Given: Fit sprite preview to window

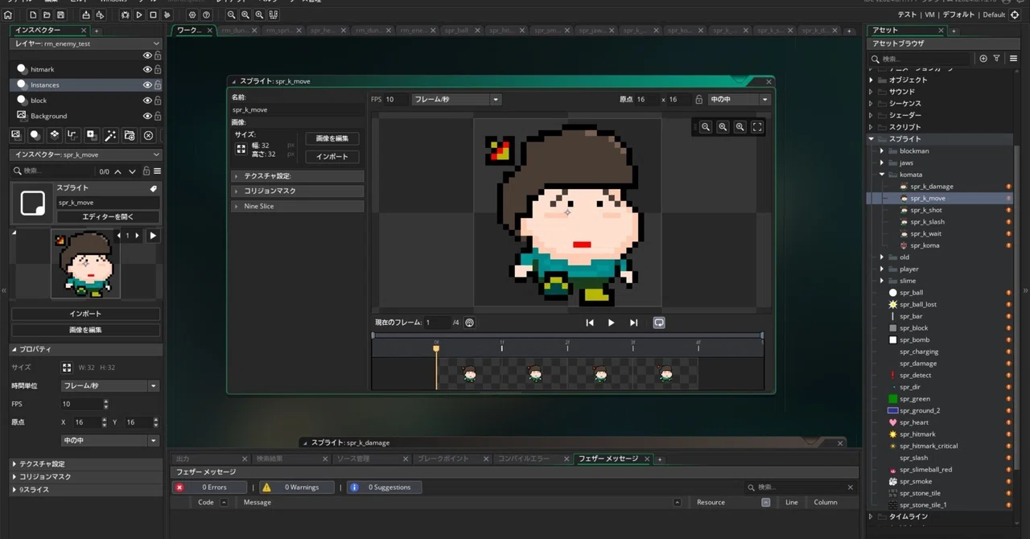Looking at the screenshot, I should 757,127.
